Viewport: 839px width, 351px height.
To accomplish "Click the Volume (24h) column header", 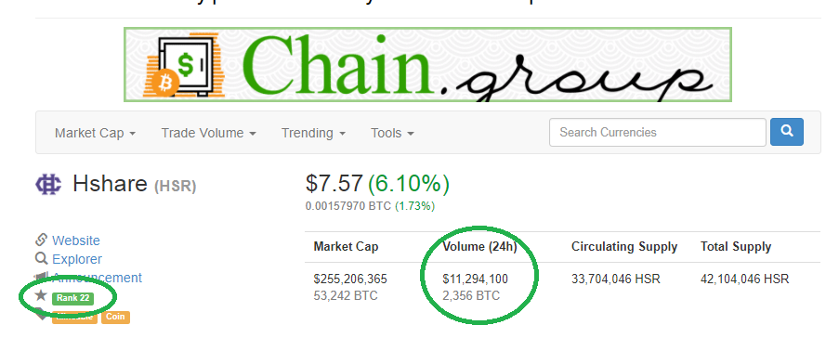I will coord(480,247).
